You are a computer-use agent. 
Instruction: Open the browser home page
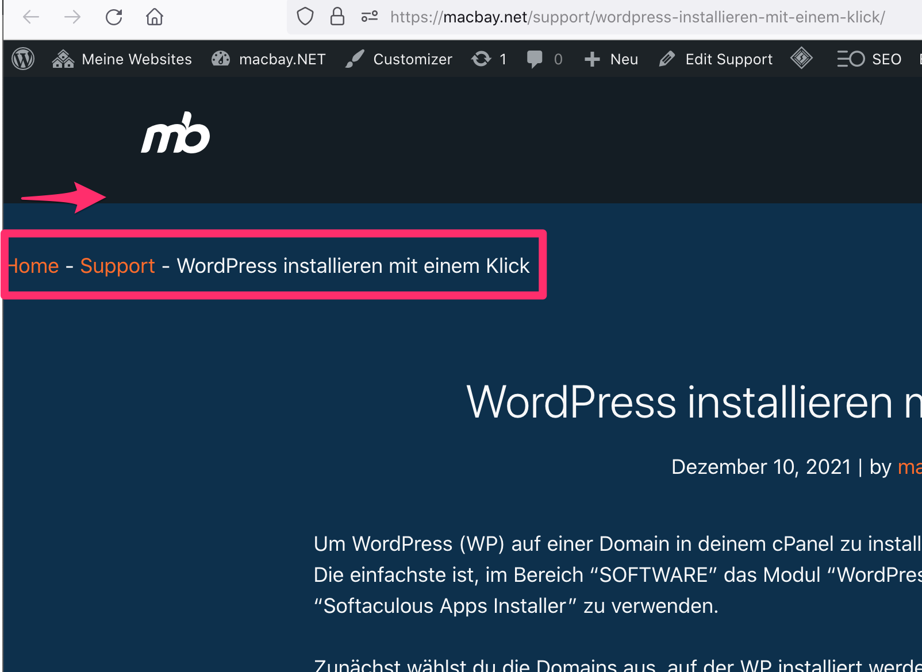tap(155, 17)
